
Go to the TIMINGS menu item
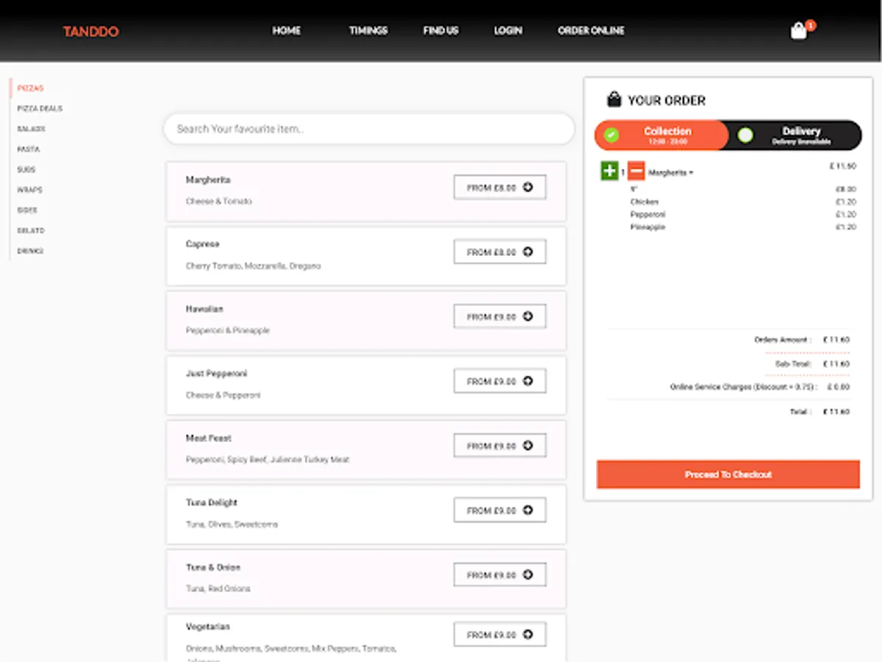tap(367, 30)
